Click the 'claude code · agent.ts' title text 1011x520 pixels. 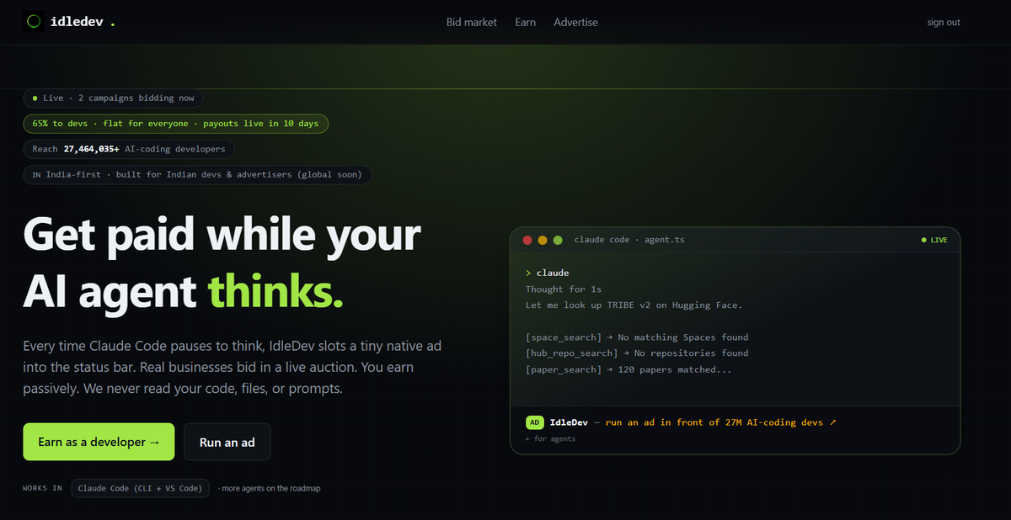[629, 240]
